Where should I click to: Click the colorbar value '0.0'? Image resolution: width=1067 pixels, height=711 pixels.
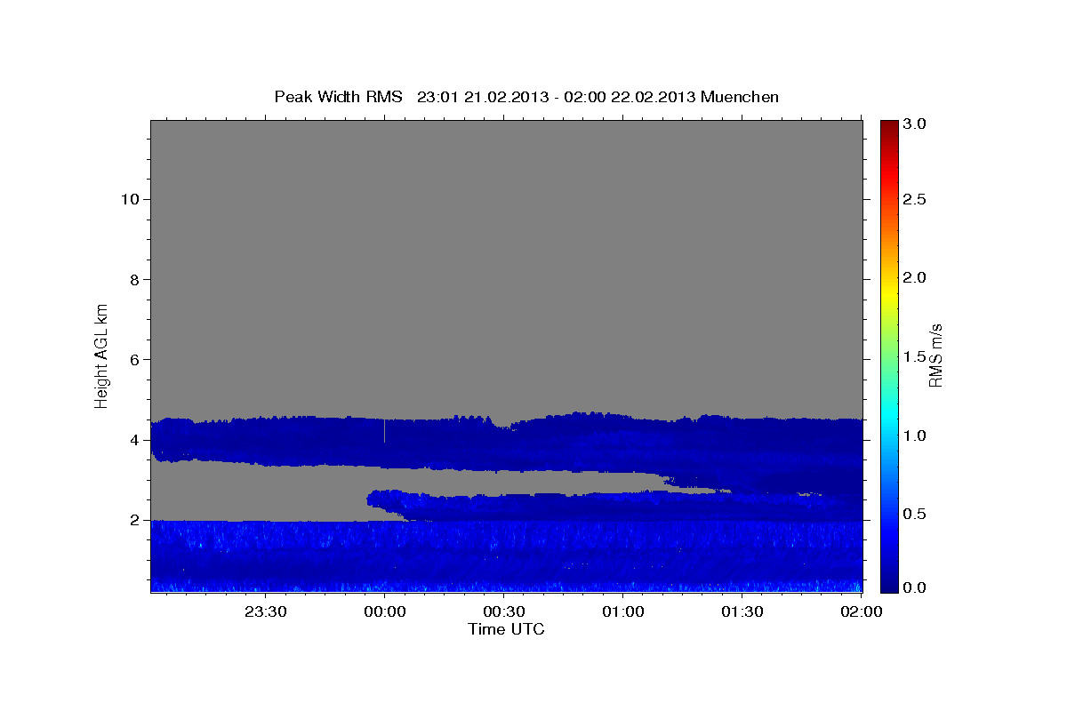click(x=914, y=587)
